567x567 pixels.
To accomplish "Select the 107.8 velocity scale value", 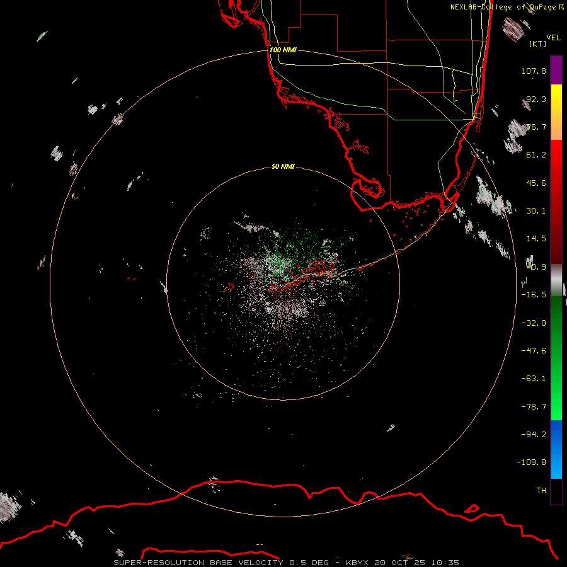I will coord(534,71).
